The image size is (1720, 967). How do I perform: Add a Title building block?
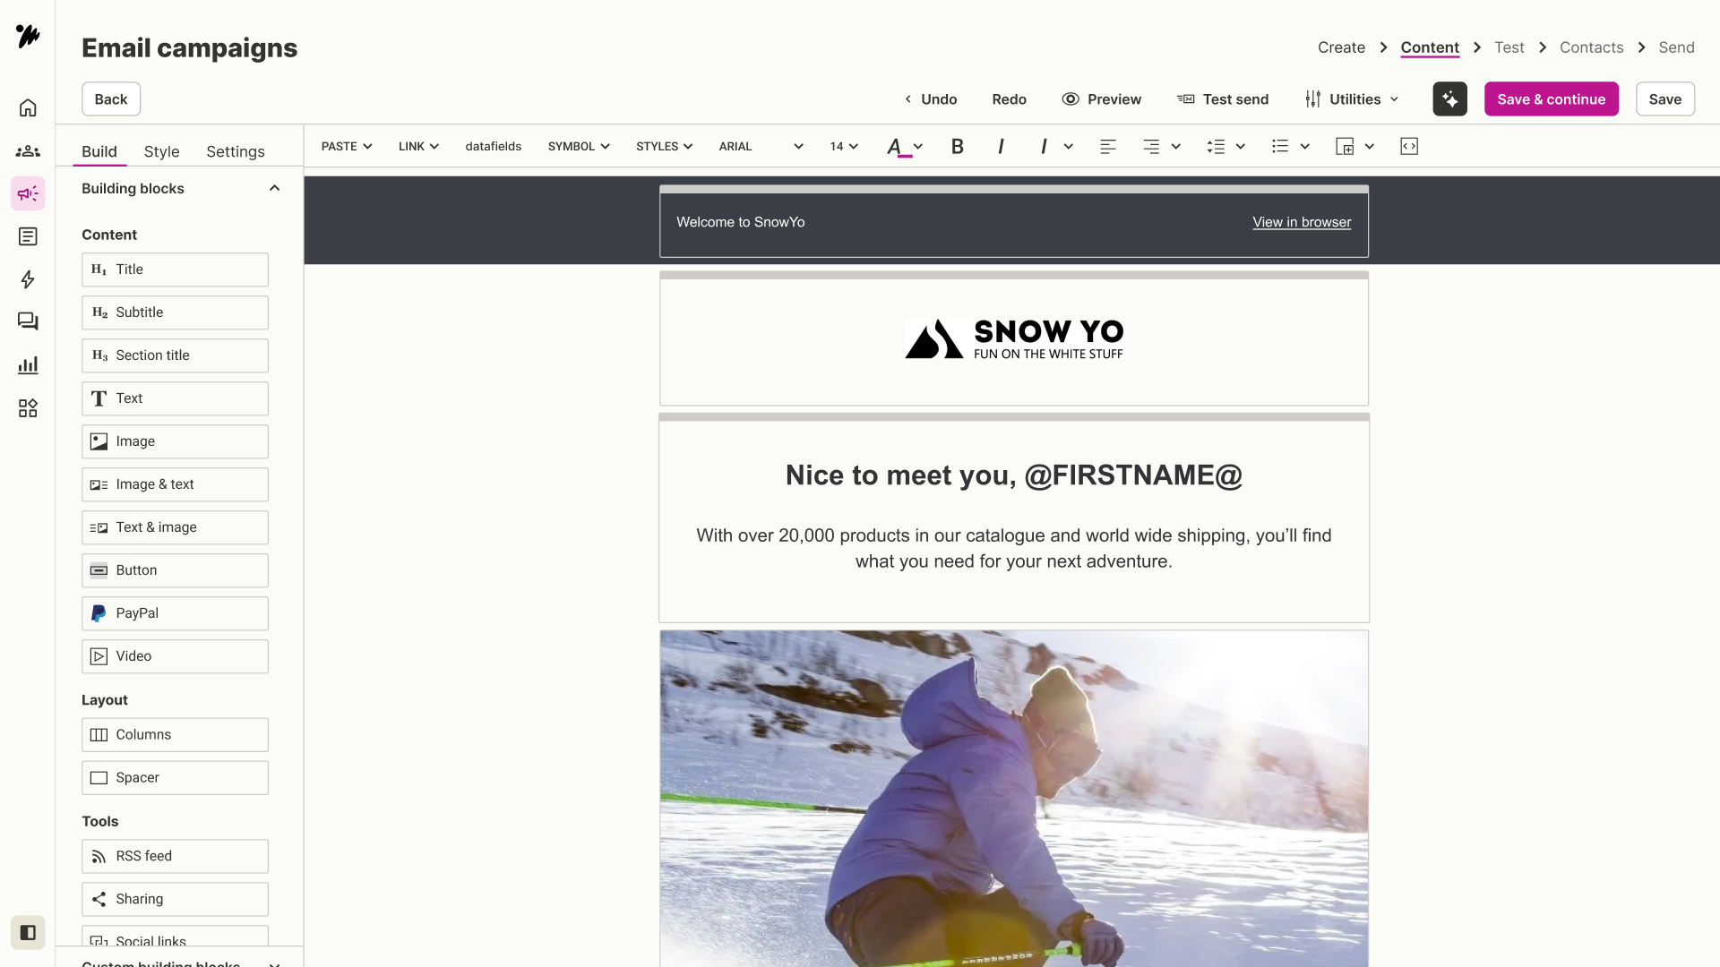coord(175,270)
